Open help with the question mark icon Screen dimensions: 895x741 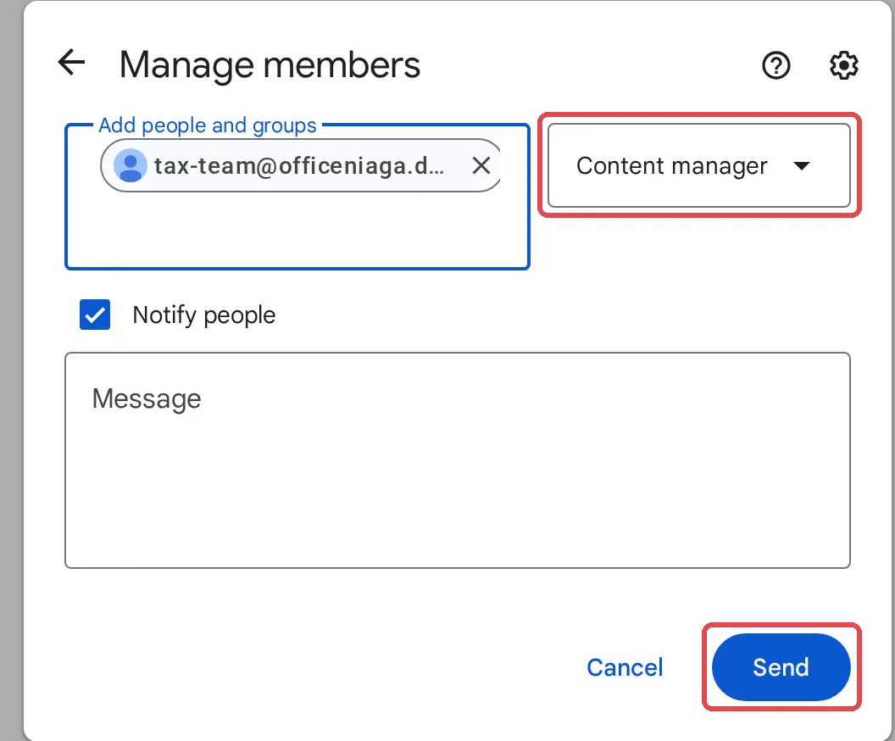click(775, 65)
